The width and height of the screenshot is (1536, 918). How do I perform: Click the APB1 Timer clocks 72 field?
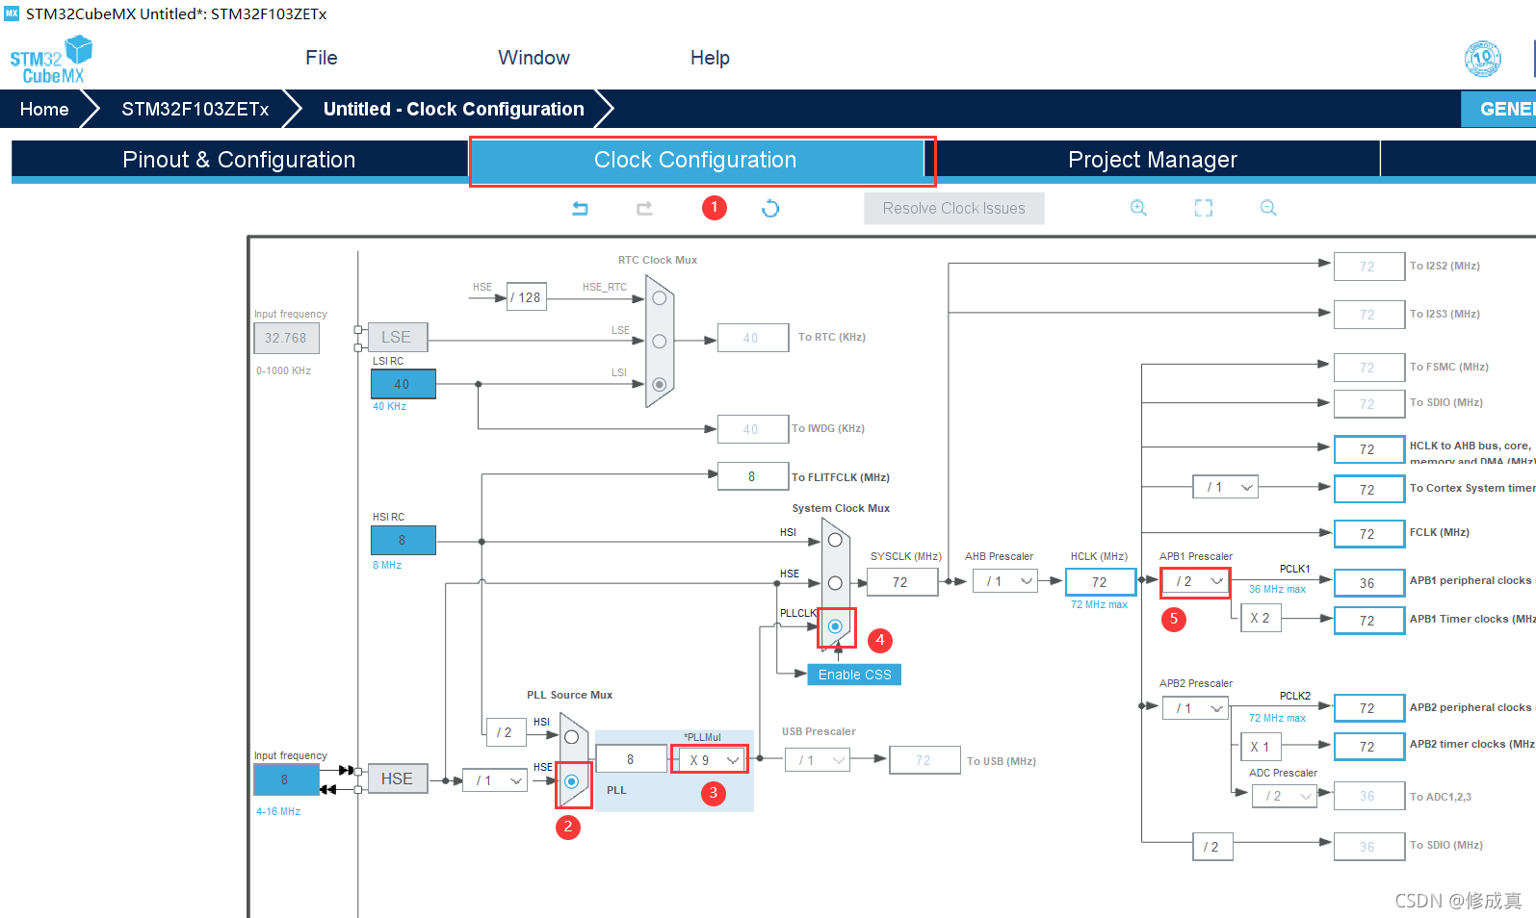[1368, 621]
